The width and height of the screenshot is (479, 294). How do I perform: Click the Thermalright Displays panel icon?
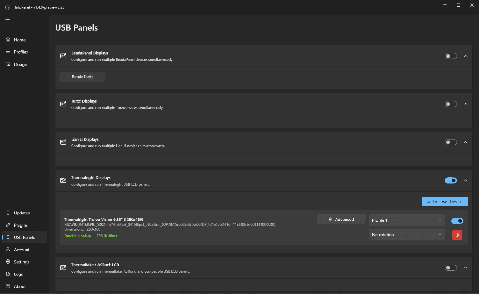(x=63, y=181)
